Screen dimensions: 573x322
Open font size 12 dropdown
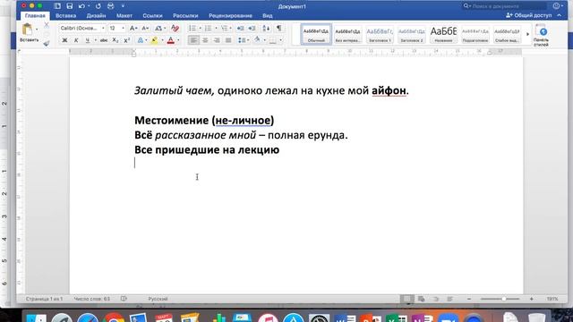[x=123, y=28]
